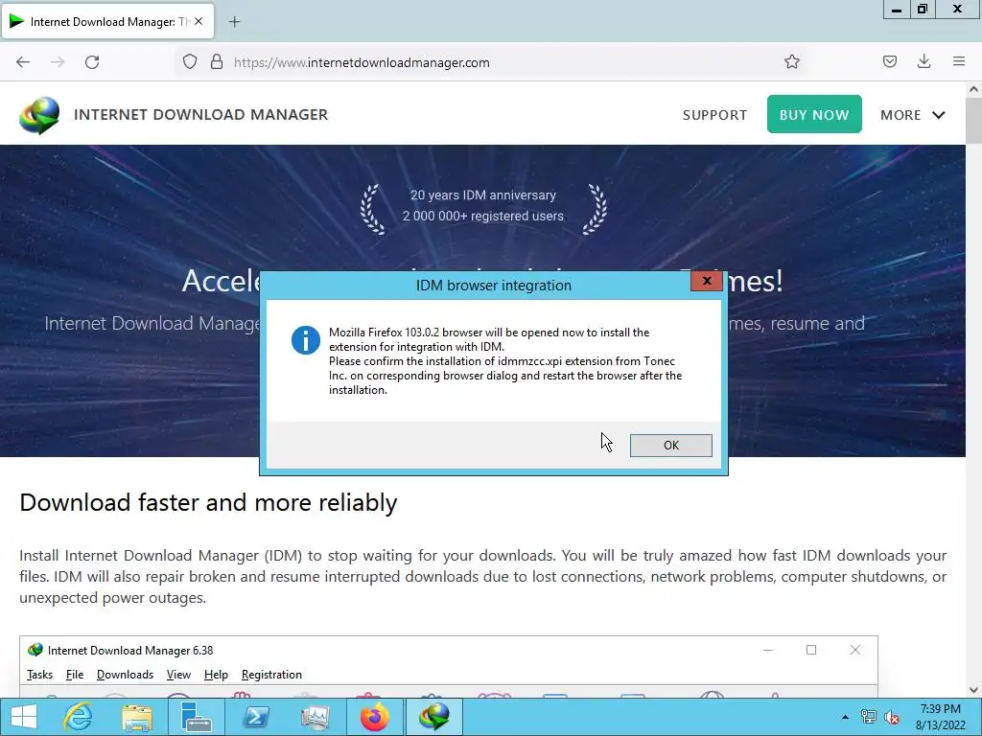Click the '20 years IDM anniversary' text
Viewport: 982px width, 736px height.
point(483,195)
